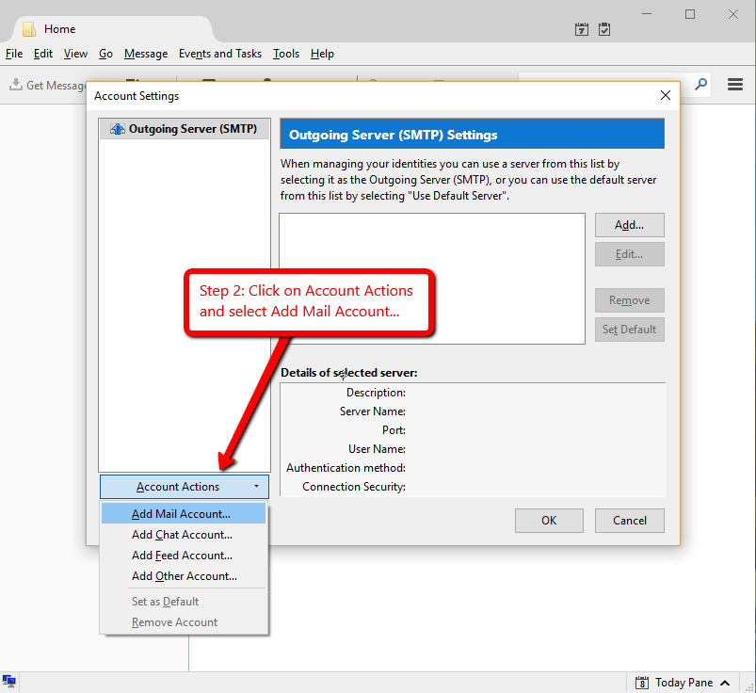
Task: Open the Help menu
Action: click(x=322, y=54)
